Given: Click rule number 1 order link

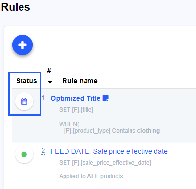Looking at the screenshot, I should click(43, 98).
